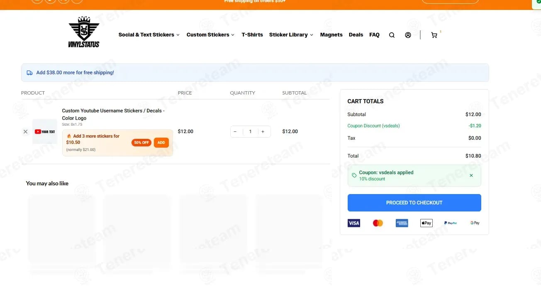This screenshot has height=289, width=541.
Task: Click the '(normally $21.00)' text
Action: [x=81, y=150]
